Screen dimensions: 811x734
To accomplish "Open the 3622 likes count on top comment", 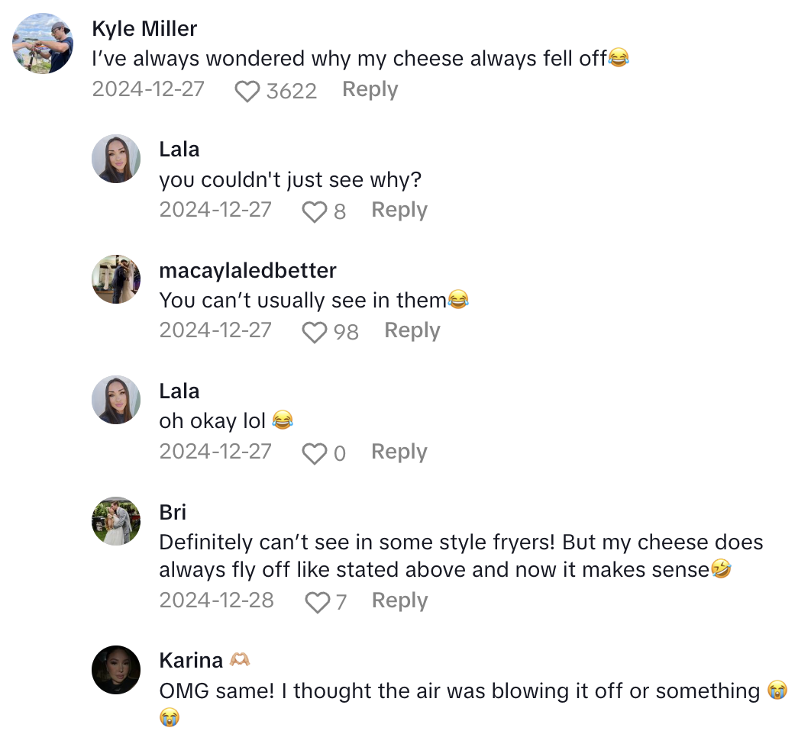I will pos(294,91).
